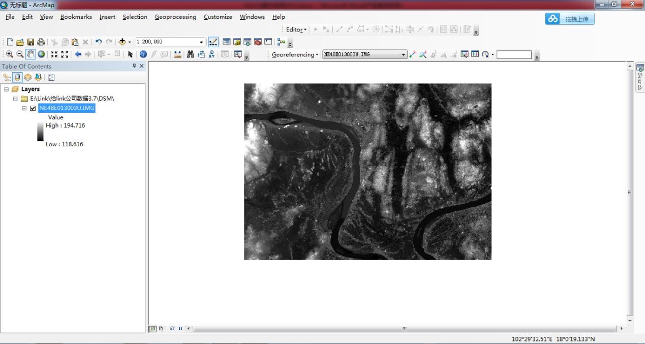Select the Add Control Points tool

413,54
